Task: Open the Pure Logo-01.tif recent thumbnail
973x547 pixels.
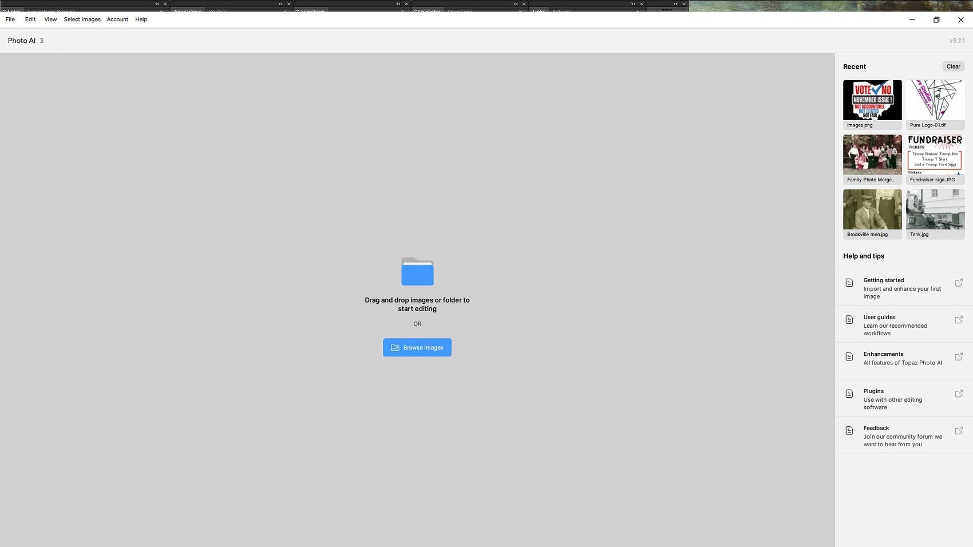Action: click(x=935, y=100)
